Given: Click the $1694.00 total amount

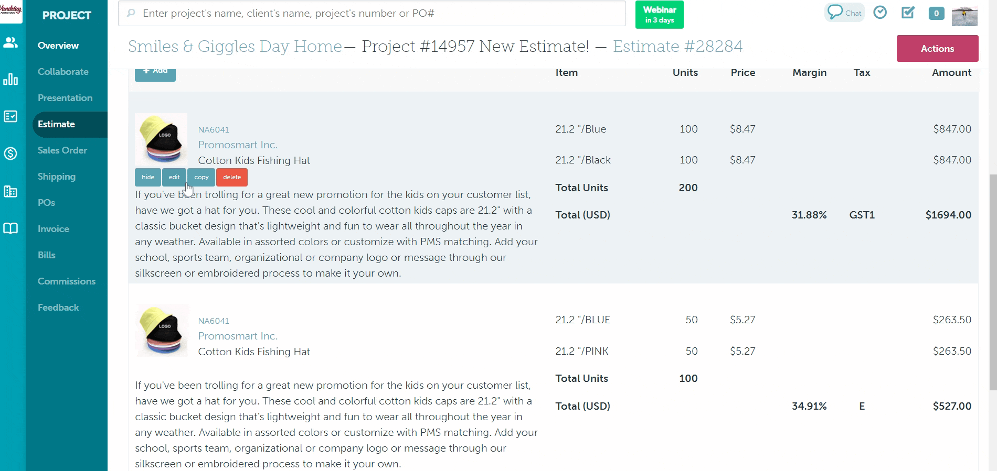Looking at the screenshot, I should click(x=948, y=215).
